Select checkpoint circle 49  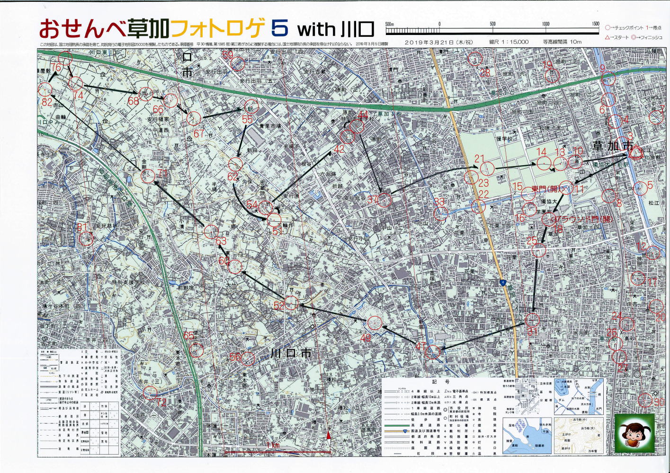[x=375, y=323]
